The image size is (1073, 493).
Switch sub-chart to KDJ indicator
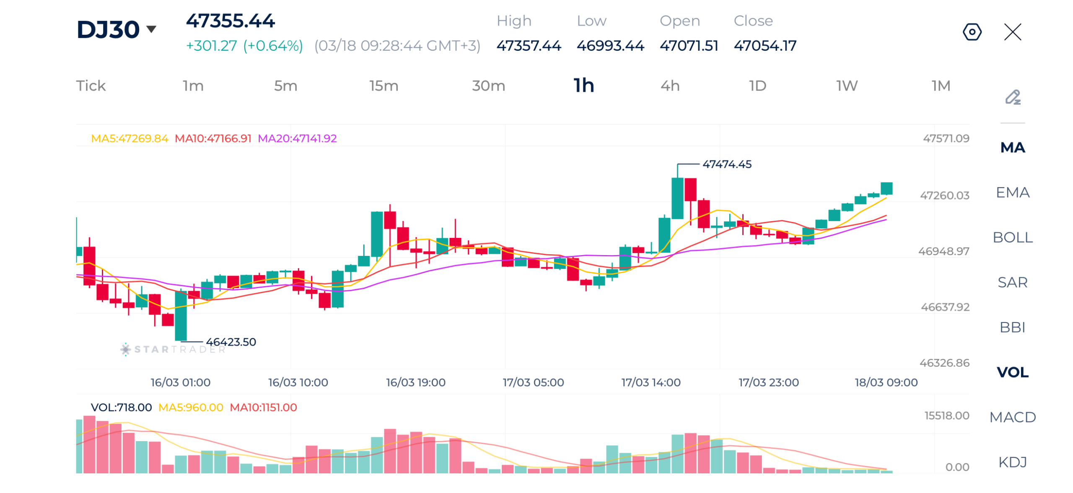pos(1012,462)
